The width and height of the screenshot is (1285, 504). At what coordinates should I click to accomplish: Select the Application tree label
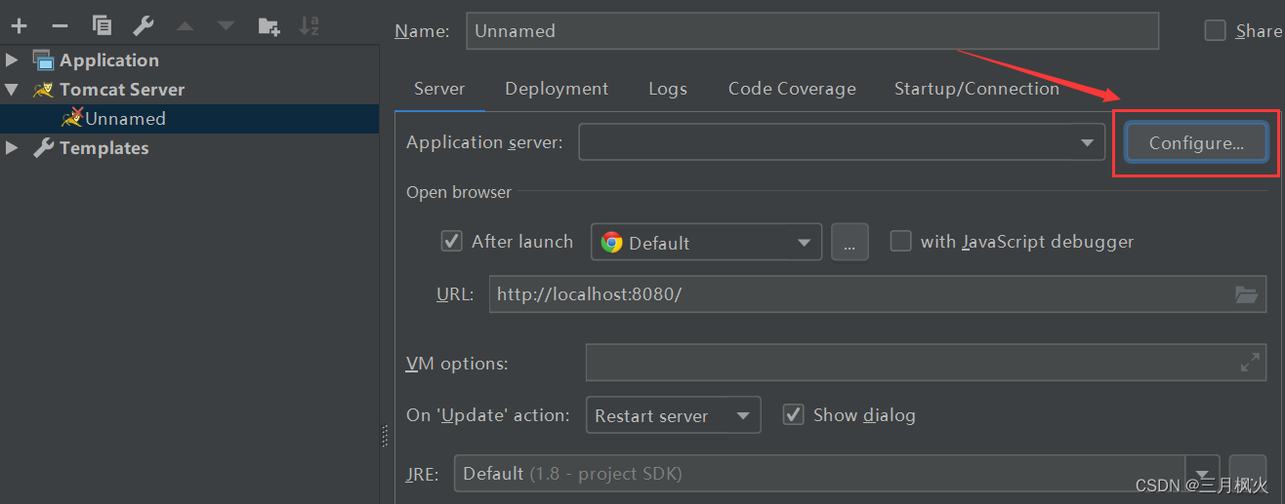pos(108,59)
